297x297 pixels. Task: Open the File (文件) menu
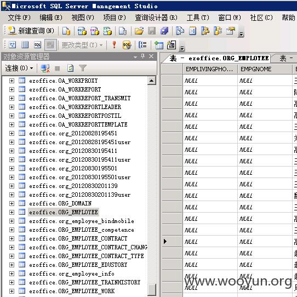coord(19,18)
